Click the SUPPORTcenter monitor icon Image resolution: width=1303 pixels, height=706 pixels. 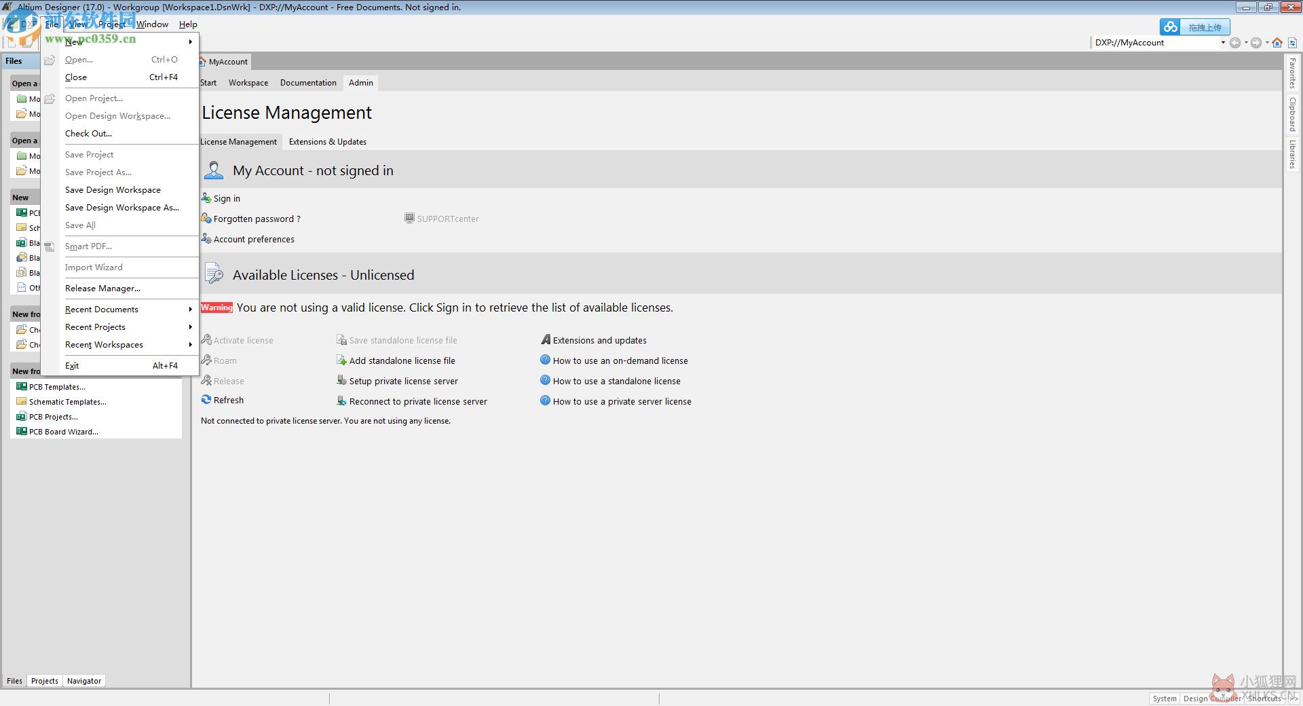409,218
